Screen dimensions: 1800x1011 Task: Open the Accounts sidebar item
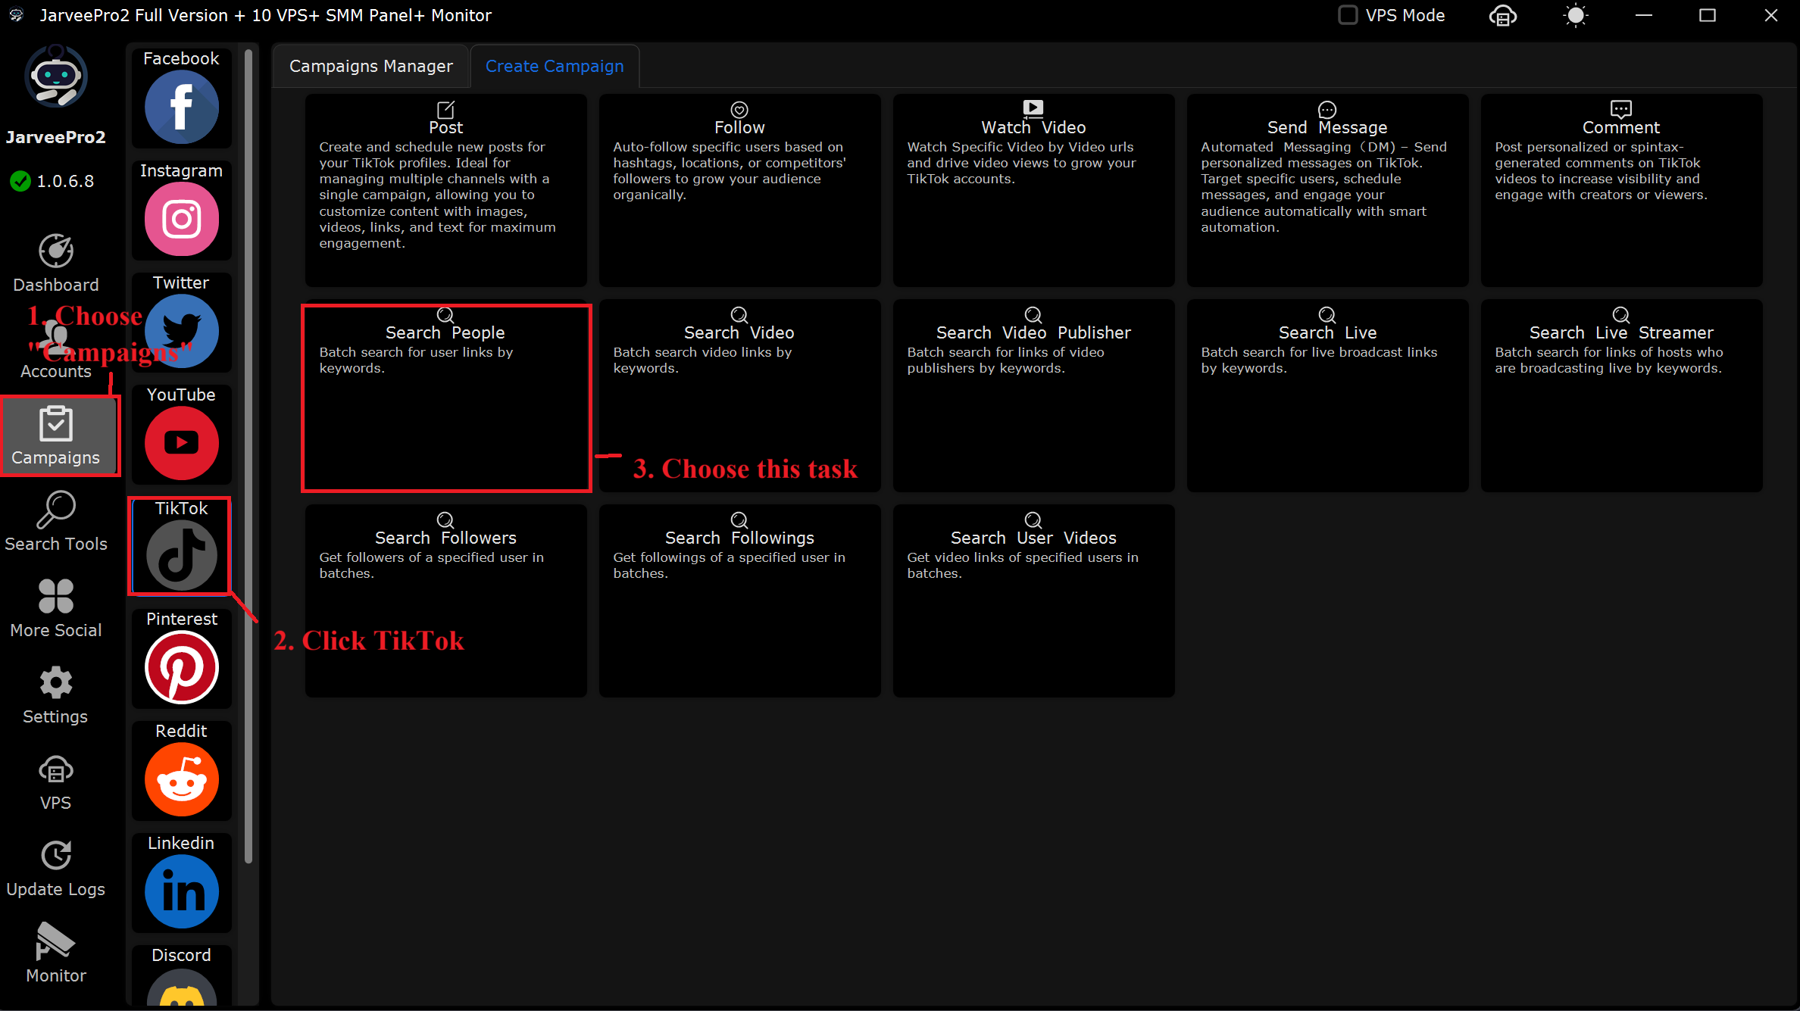[x=56, y=350]
